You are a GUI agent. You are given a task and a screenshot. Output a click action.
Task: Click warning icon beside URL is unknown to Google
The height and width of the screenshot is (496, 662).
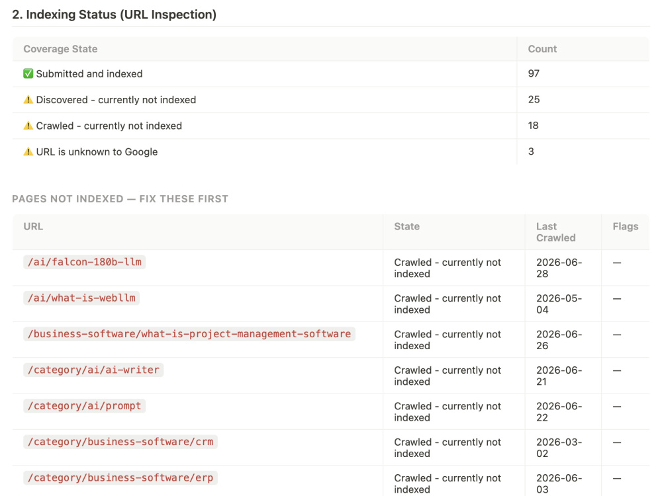coord(28,152)
